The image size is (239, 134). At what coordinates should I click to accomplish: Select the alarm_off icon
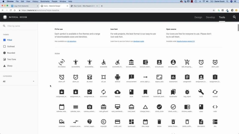click(x=62, y=77)
